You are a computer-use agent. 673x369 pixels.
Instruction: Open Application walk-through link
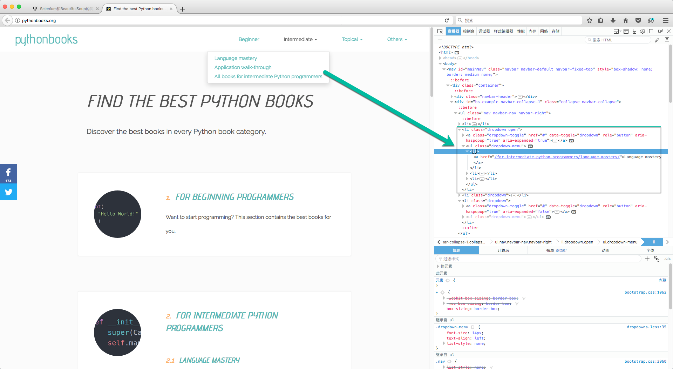coord(243,67)
